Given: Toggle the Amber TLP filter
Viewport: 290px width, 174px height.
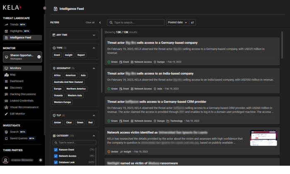Looking at the screenshot, I should [x=58, y=122].
